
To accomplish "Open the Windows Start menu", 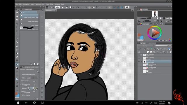I will 18,103.
